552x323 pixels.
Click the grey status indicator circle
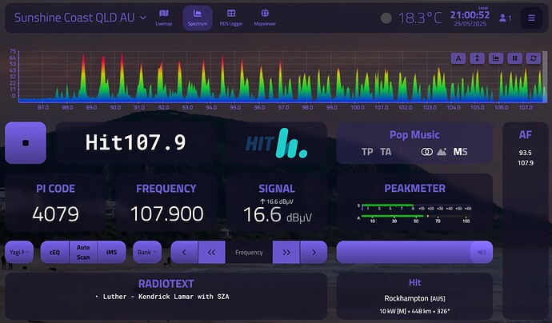(386, 18)
